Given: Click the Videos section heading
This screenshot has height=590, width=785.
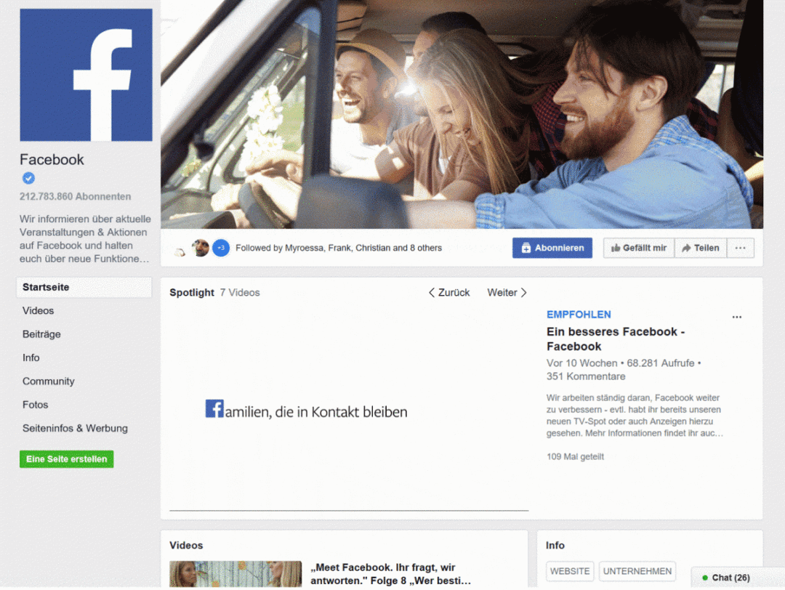Looking at the screenshot, I should click(186, 546).
